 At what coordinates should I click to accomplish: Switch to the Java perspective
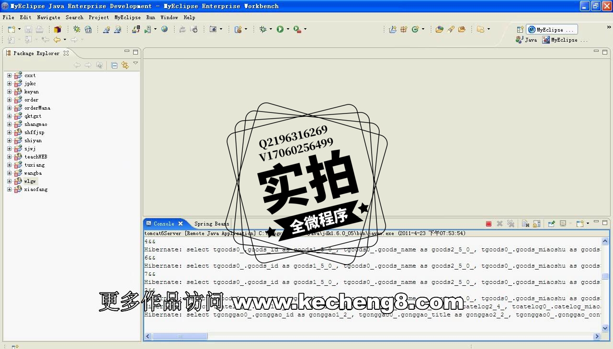pyautogui.click(x=526, y=40)
